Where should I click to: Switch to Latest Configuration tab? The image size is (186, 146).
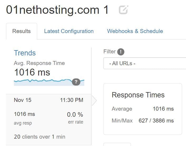69,31
